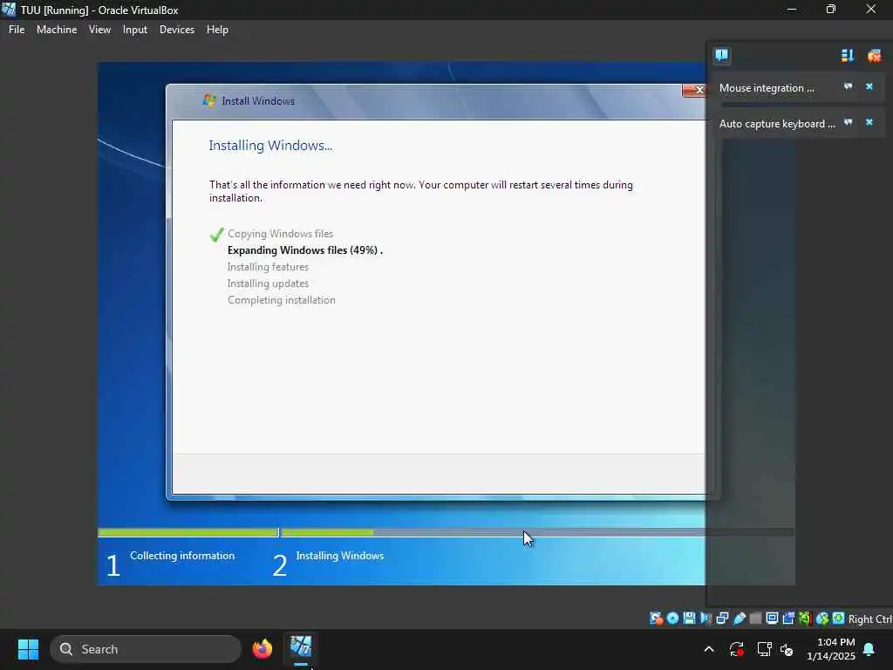This screenshot has height=670, width=893.
Task: Click the hard disk activity status icon
Action: [x=656, y=619]
